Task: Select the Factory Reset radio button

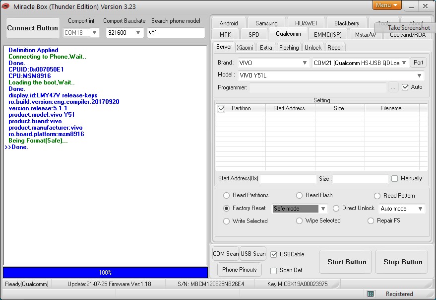Action: [226, 208]
